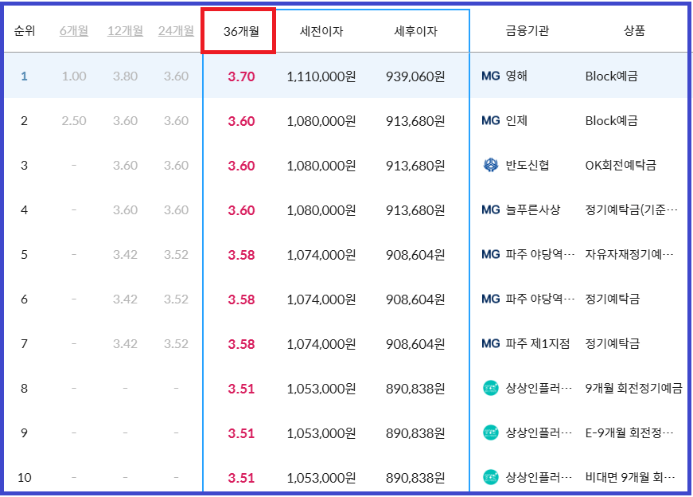Click the MG logo beside 늘푸른사상
The height and width of the screenshot is (497, 693).
click(491, 209)
